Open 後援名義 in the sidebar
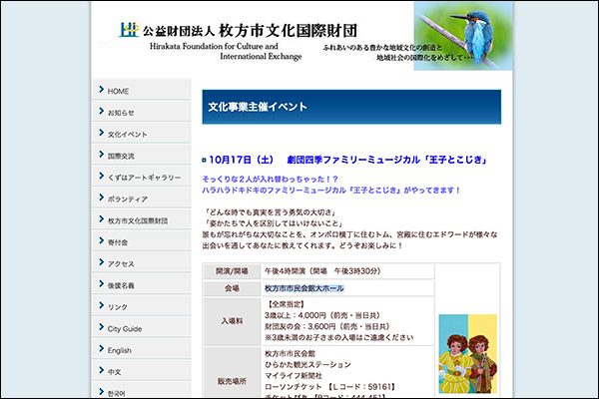Image resolution: width=599 pixels, height=399 pixels. tap(124, 285)
